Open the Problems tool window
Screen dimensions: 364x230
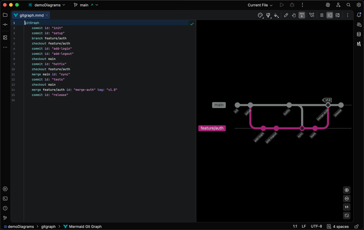point(5,208)
